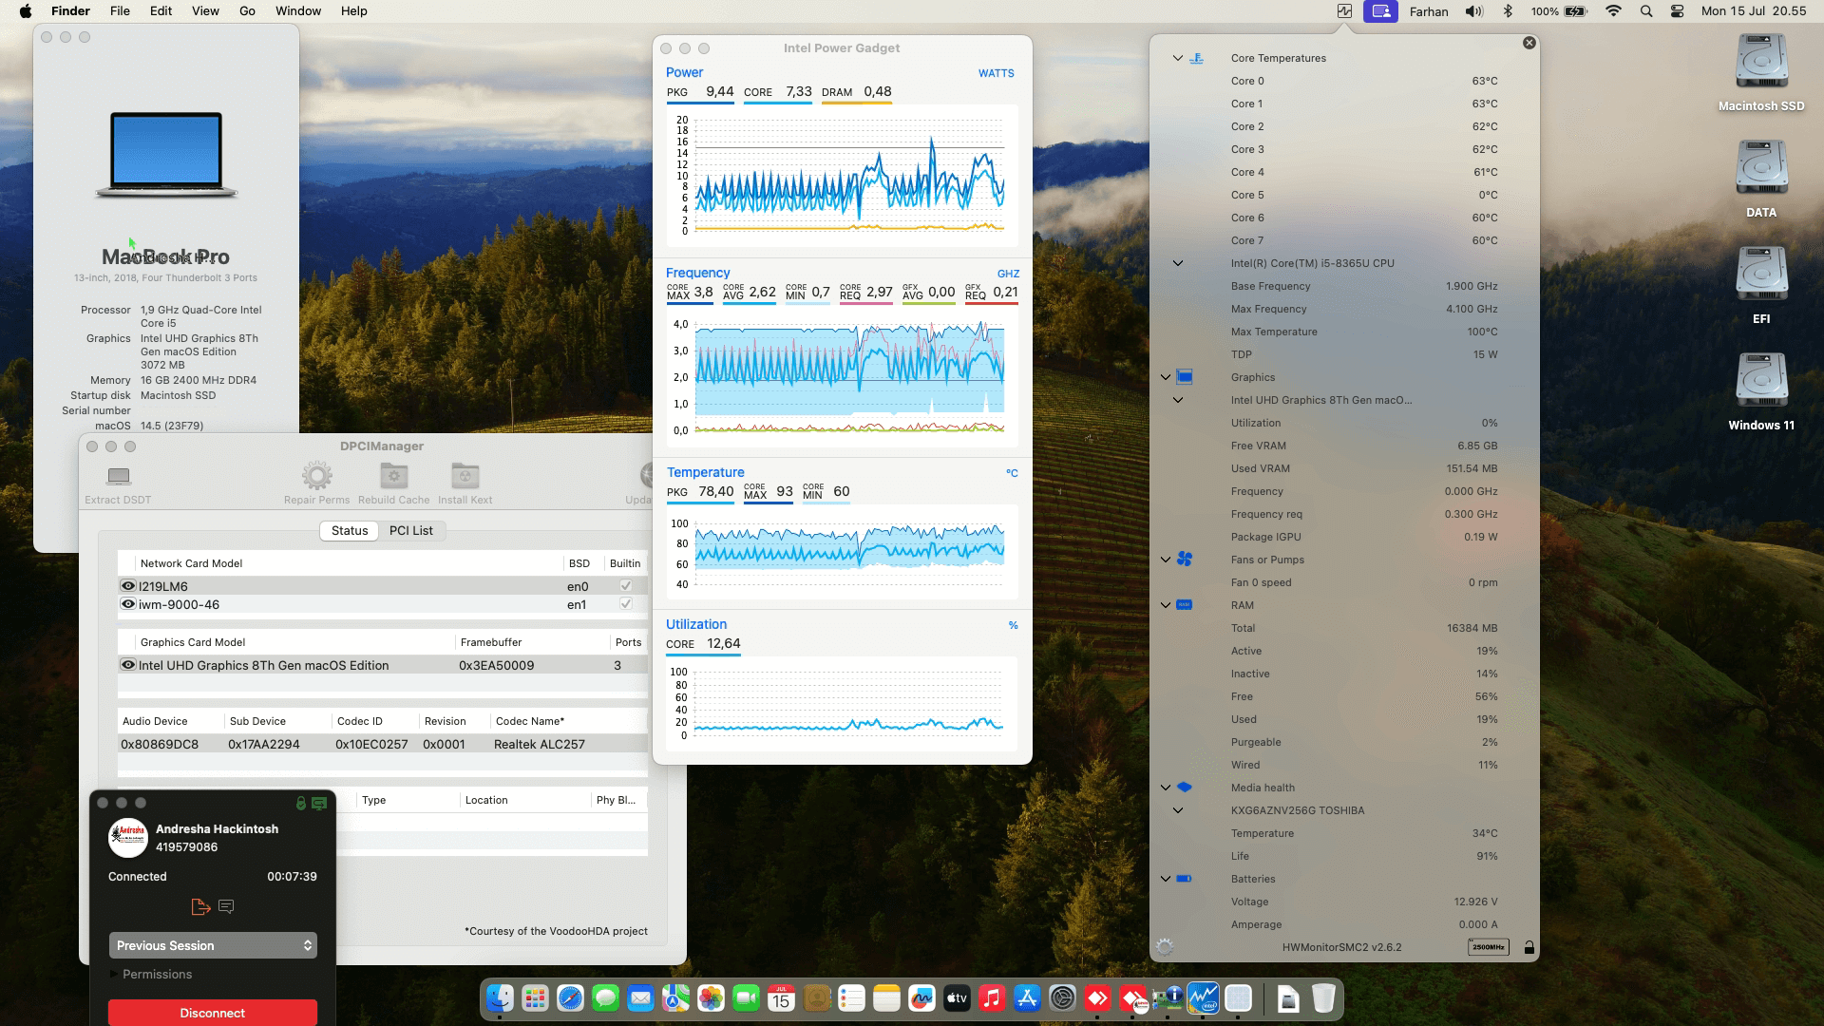Image resolution: width=1824 pixels, height=1026 pixels.
Task: Click the green lock icon in AnyDesk panel
Action: [300, 804]
